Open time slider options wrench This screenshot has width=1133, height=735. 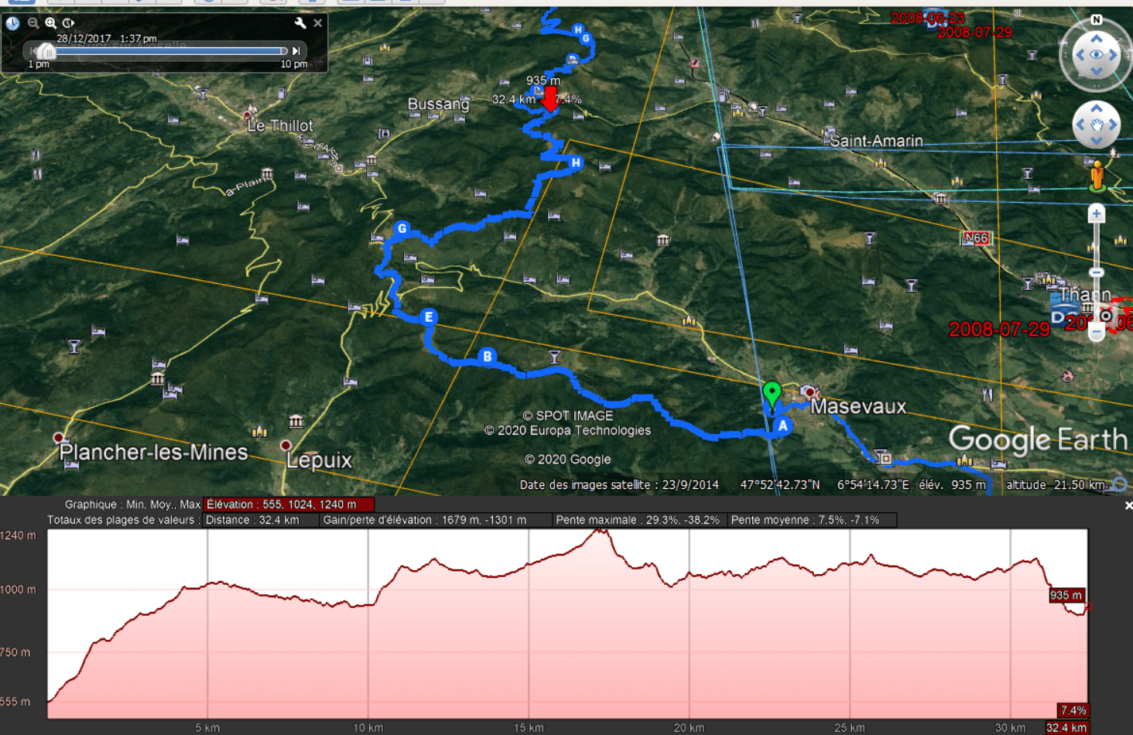[x=300, y=23]
